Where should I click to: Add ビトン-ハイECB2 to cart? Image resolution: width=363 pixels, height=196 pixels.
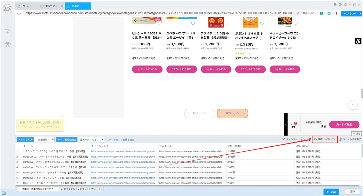pyautogui.click(x=147, y=69)
